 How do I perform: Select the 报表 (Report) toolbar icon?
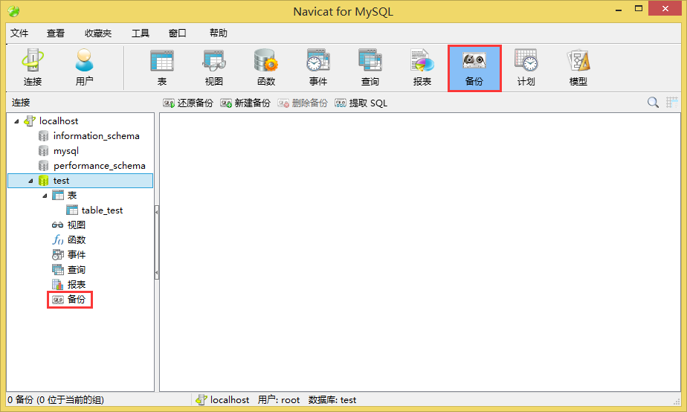(422, 68)
